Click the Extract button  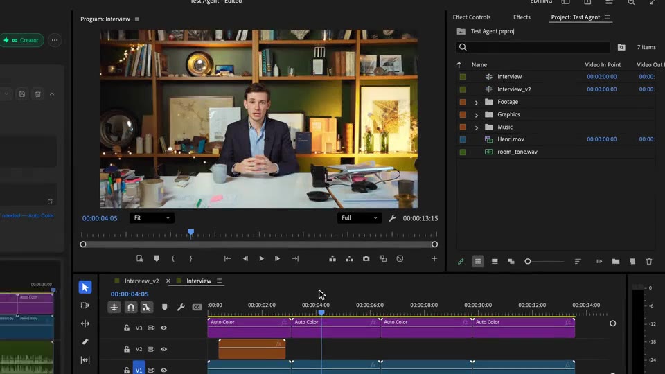[349, 258]
